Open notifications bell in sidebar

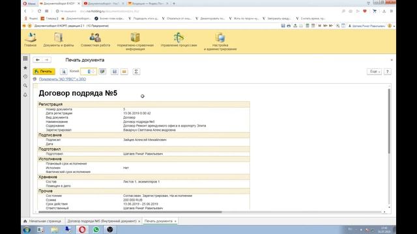[25, 95]
